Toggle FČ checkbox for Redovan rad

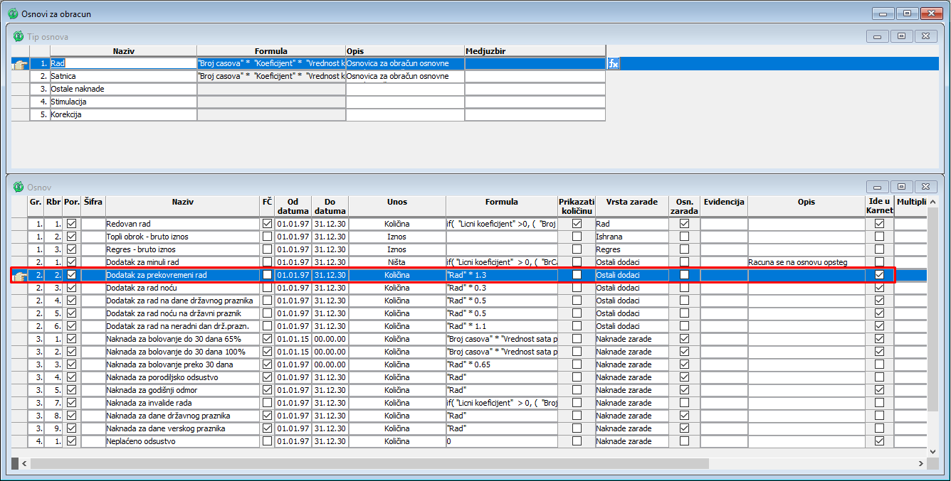tap(267, 224)
